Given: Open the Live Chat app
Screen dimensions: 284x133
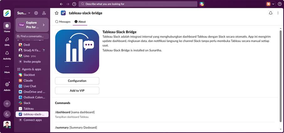Looking at the screenshot, I should (32, 86).
